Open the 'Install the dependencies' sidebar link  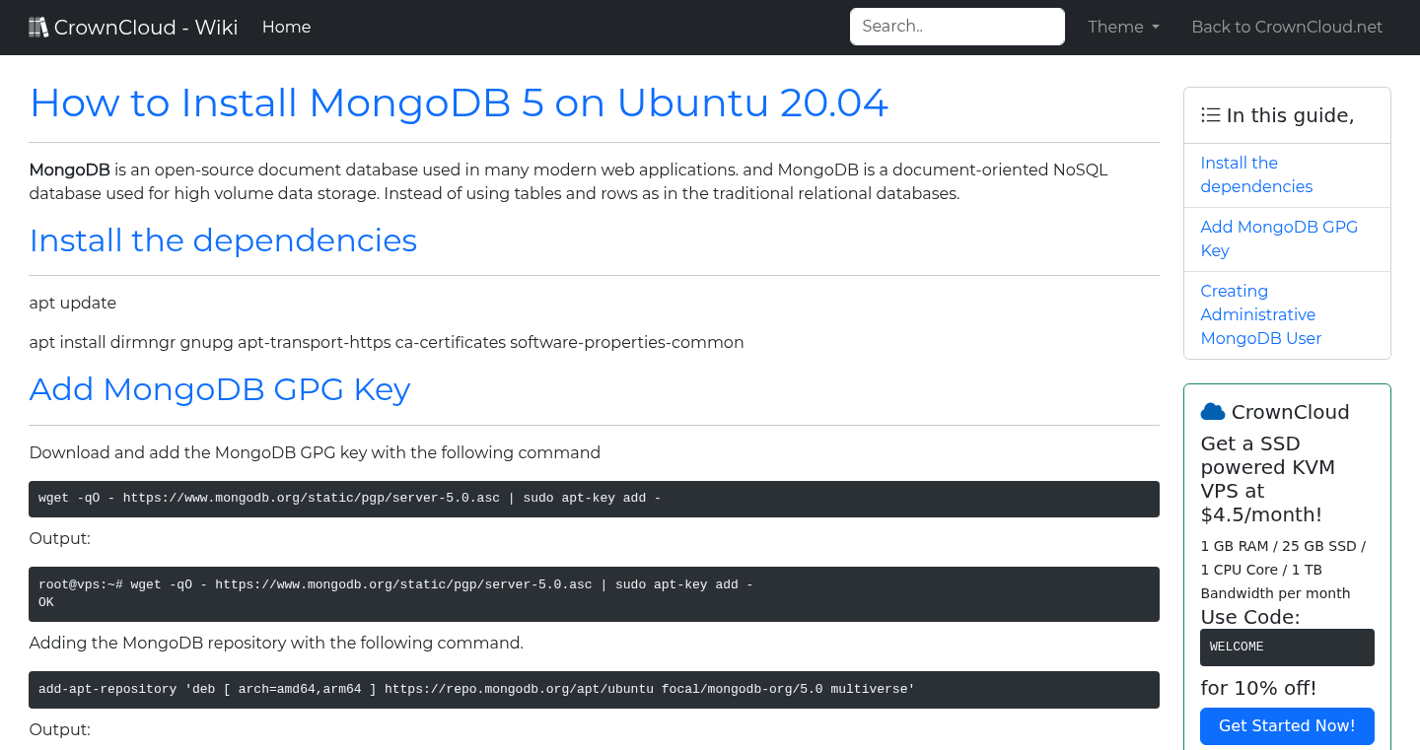click(x=1256, y=174)
